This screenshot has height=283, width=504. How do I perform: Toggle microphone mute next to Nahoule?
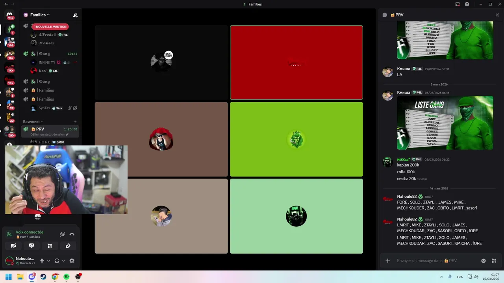pyautogui.click(x=42, y=261)
